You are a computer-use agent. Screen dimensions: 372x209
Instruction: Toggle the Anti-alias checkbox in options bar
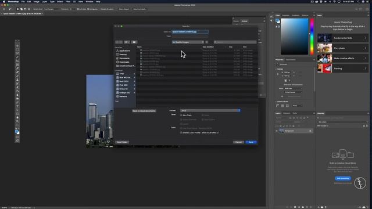tap(78, 9)
